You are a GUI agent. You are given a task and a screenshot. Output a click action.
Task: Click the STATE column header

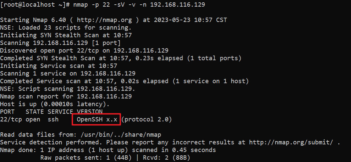[35, 112]
